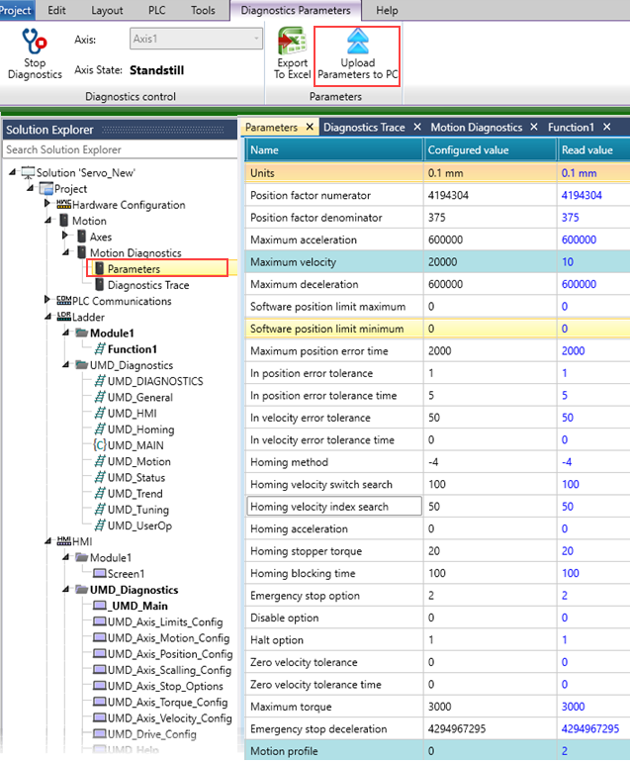Click the Solution 'Servo_New' icon
Image resolution: width=630 pixels, height=763 pixels.
click(29, 172)
